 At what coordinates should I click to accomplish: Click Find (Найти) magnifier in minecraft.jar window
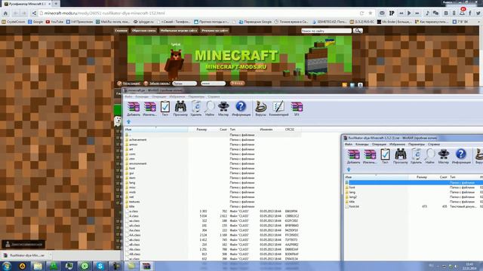pyautogui.click(x=210, y=108)
